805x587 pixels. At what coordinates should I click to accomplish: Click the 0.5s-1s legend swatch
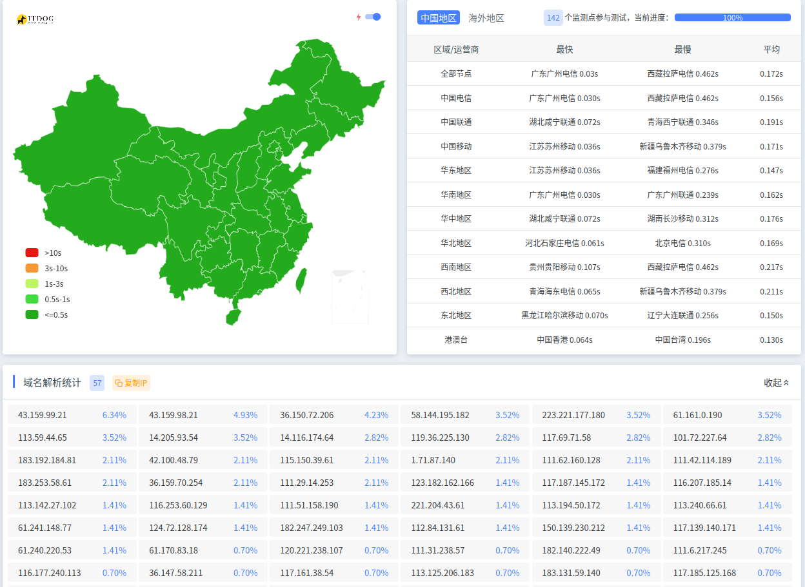pos(32,299)
